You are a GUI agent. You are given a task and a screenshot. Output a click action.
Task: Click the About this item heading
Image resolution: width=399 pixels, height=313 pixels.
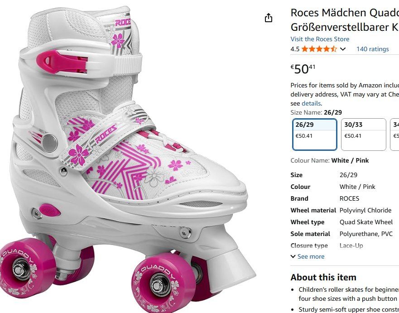(x=323, y=277)
